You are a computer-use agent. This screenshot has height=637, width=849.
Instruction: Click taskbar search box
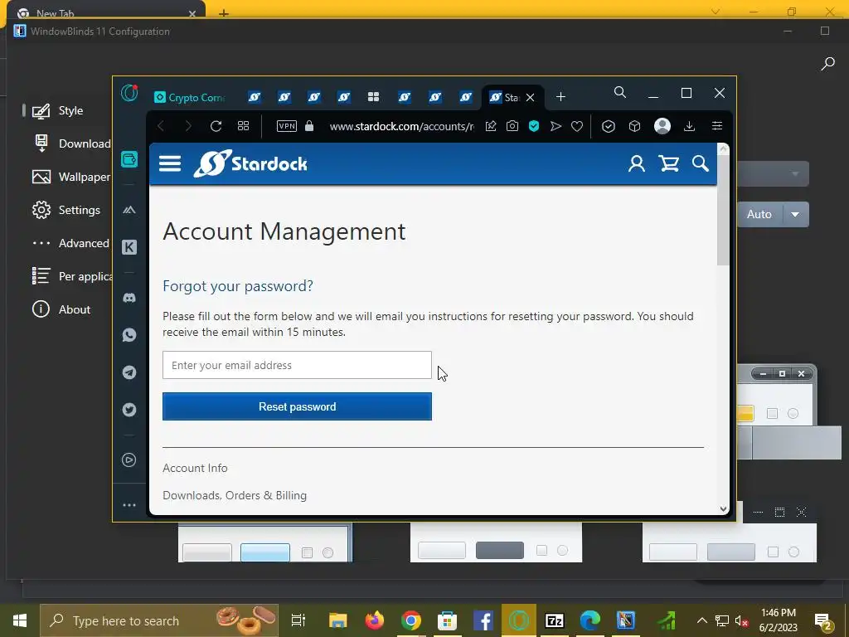tap(159, 620)
